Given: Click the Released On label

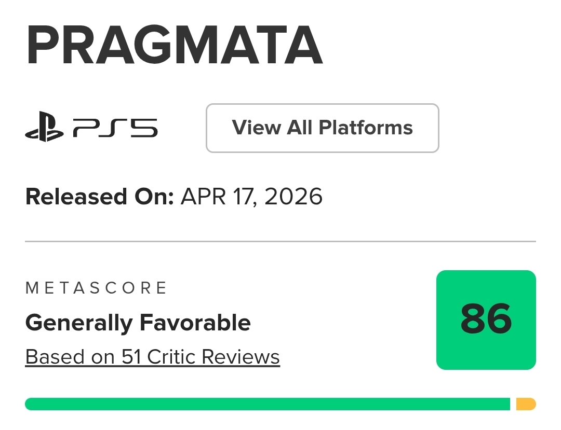Looking at the screenshot, I should coord(99,197).
